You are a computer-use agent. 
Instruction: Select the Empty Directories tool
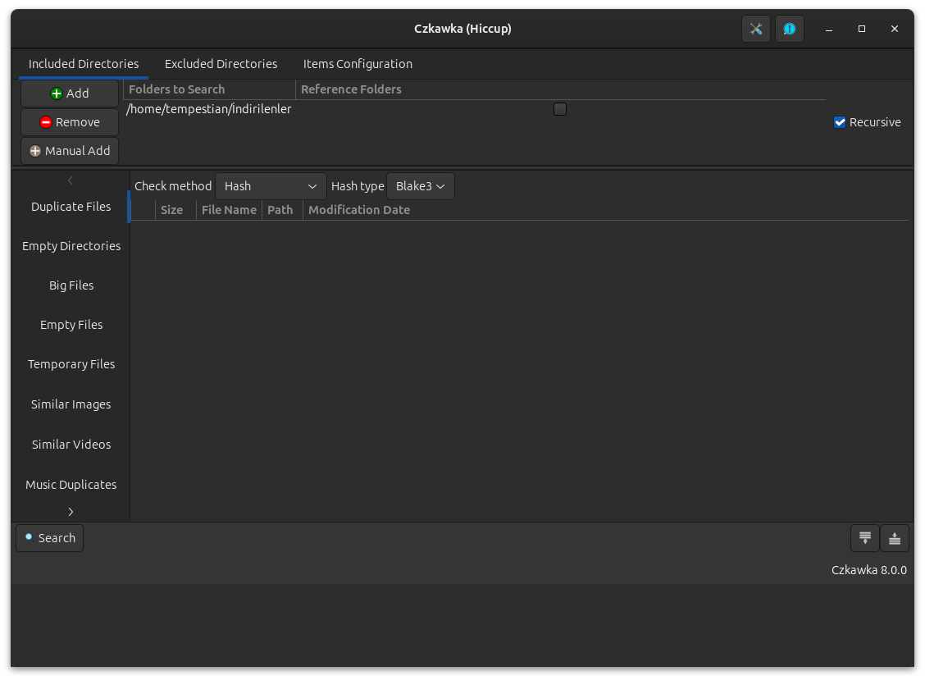(x=71, y=246)
